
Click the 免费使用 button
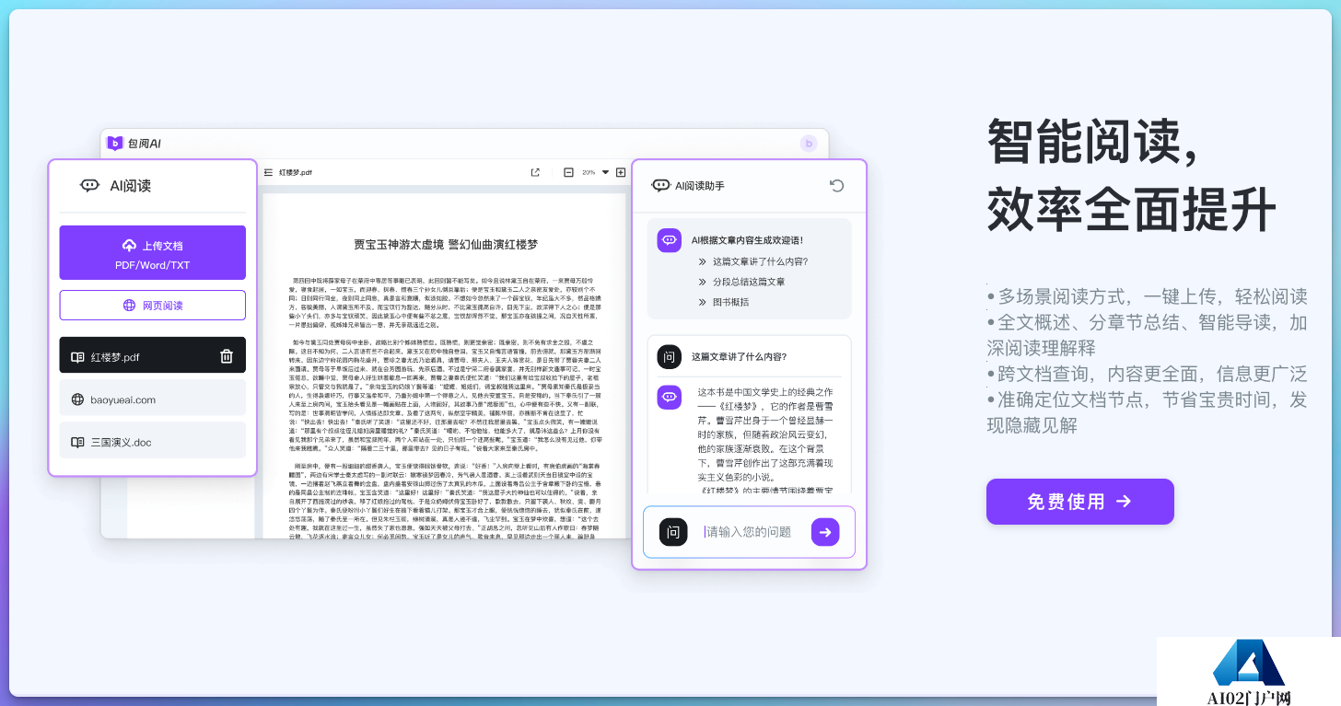point(1080,502)
